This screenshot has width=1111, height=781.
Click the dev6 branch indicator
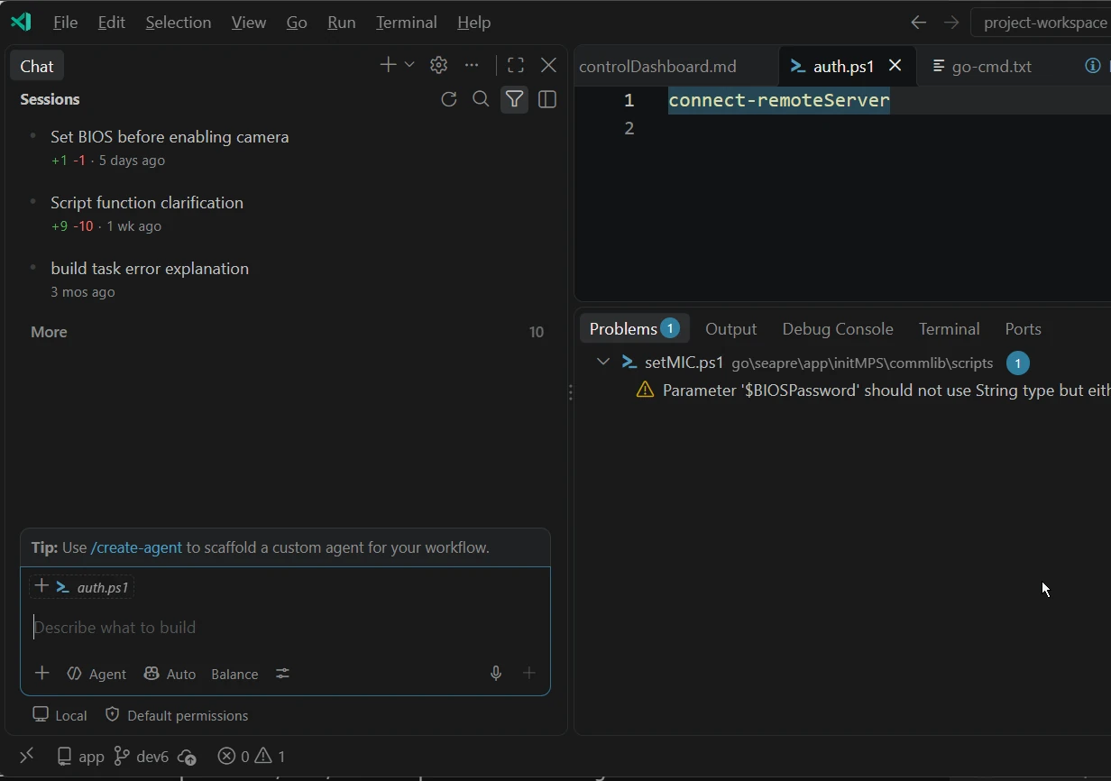pyautogui.click(x=142, y=756)
